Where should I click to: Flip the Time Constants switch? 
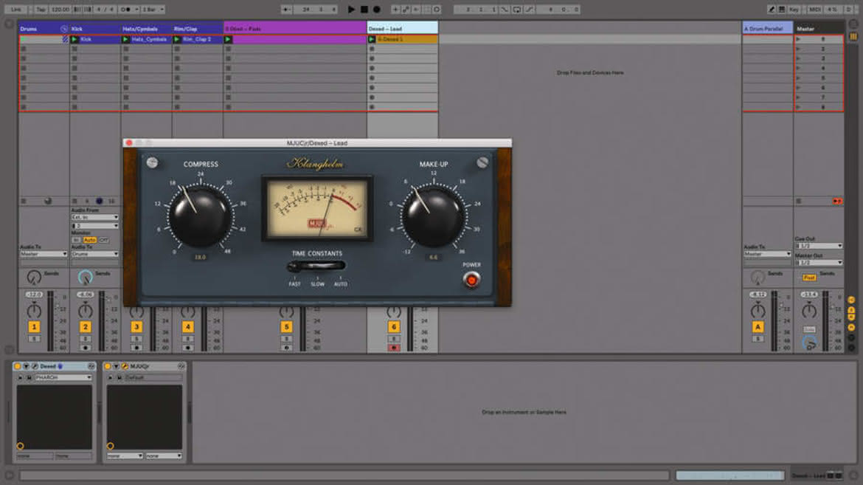pos(316,266)
